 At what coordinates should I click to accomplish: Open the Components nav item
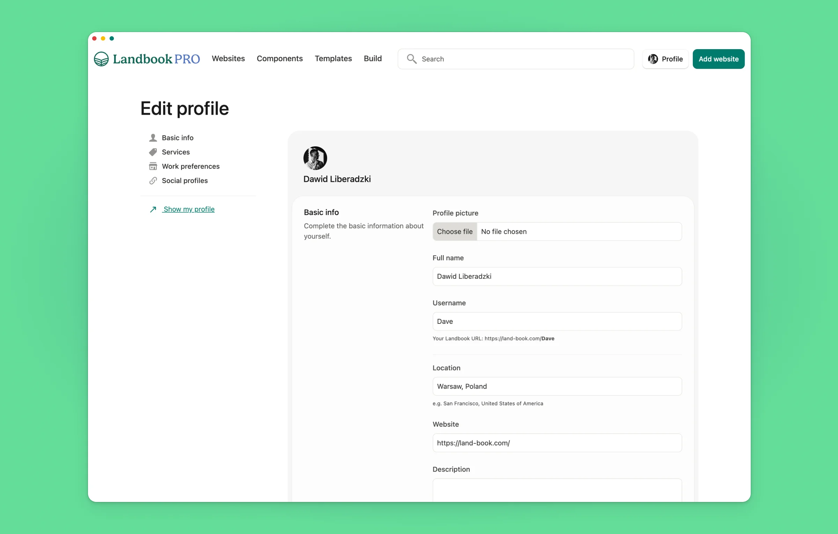(x=280, y=59)
